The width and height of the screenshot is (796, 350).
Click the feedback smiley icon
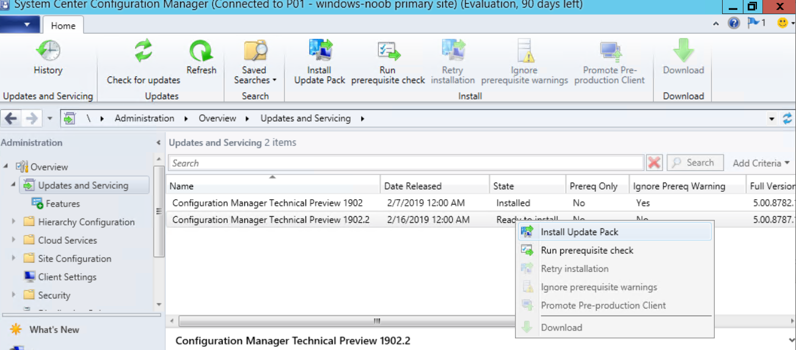click(782, 23)
